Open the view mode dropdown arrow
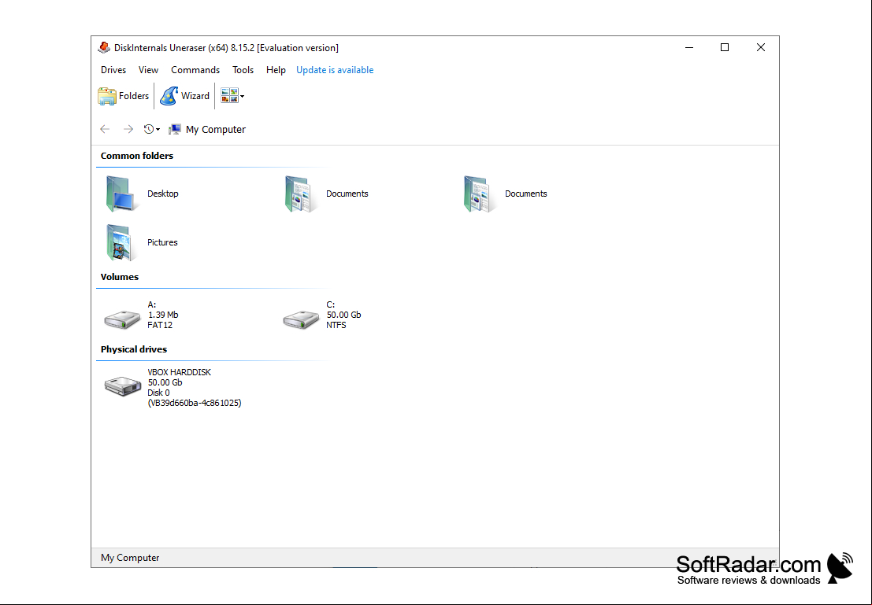This screenshot has width=872, height=605. click(x=243, y=97)
